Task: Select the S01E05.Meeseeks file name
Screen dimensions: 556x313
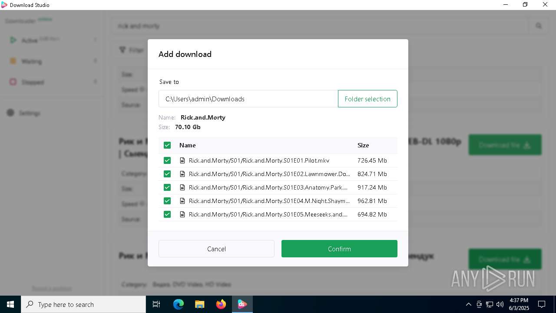Action: click(x=268, y=214)
